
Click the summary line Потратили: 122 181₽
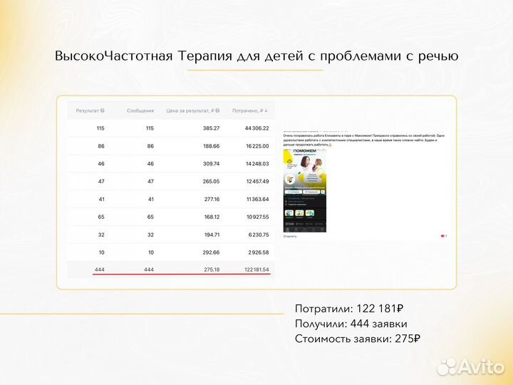coord(349,309)
